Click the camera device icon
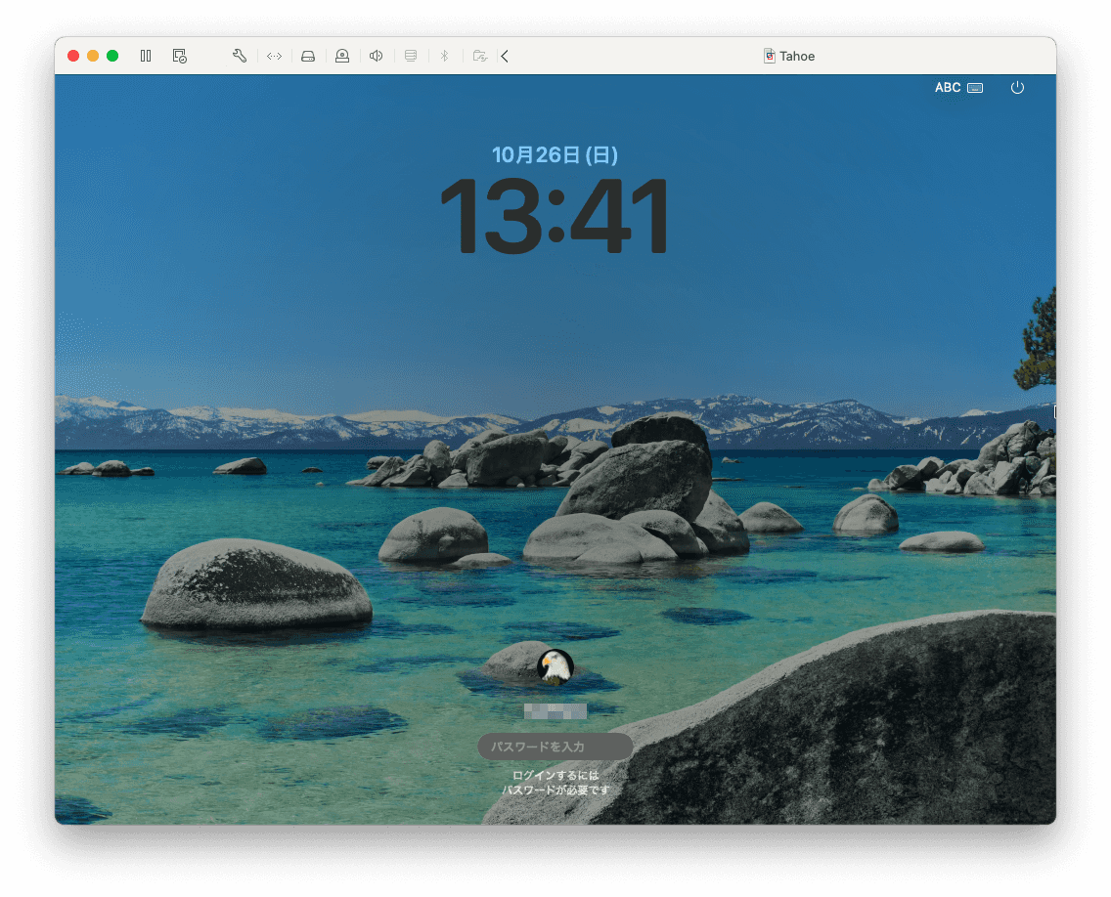 point(342,56)
